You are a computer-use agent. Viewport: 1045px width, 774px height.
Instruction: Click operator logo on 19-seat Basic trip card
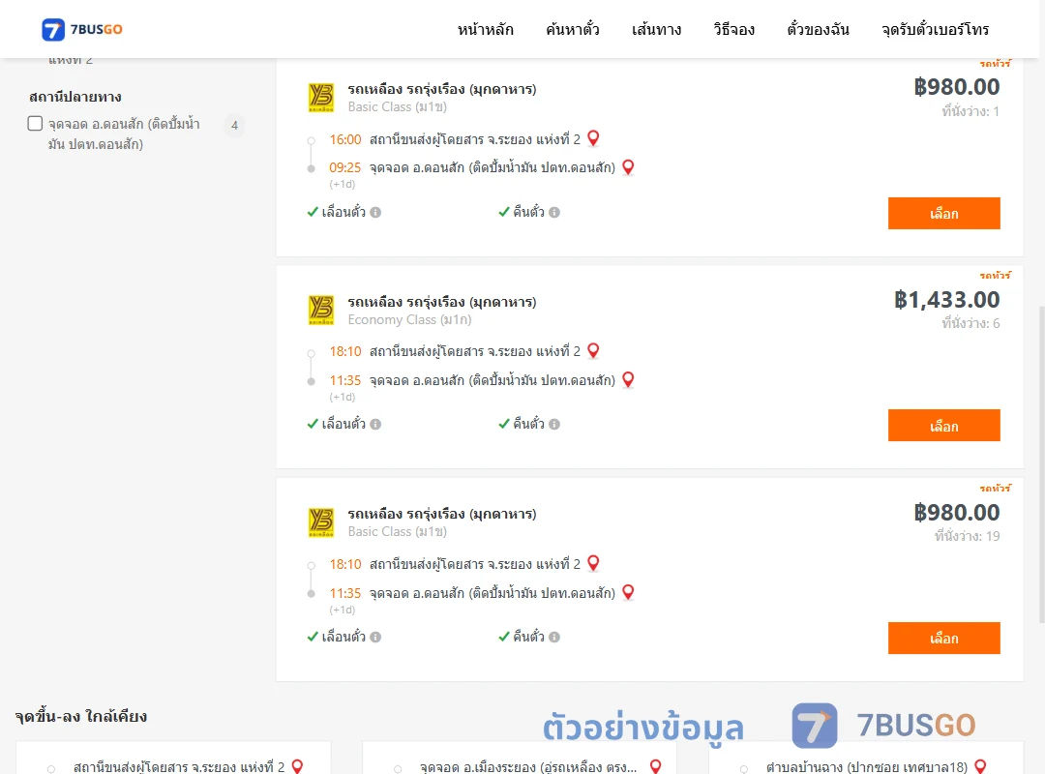coord(321,522)
